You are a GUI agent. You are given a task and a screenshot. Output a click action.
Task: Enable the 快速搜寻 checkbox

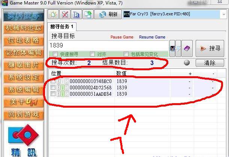click(x=55, y=54)
